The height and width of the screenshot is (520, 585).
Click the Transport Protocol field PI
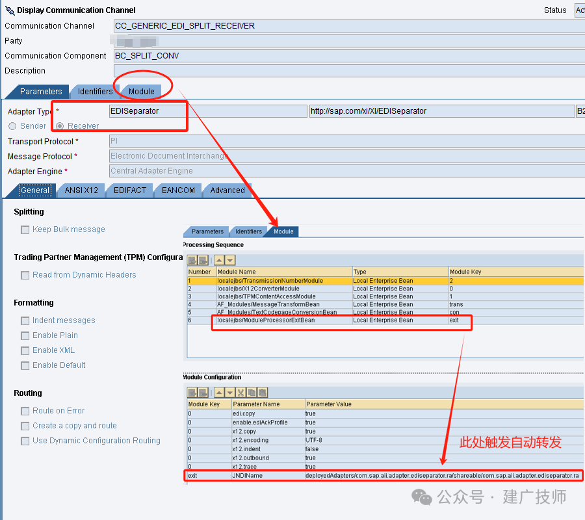tap(347, 141)
